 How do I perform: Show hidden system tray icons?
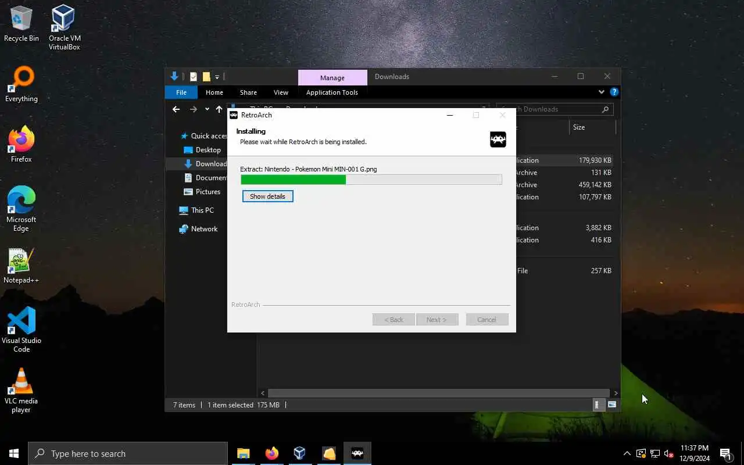click(627, 453)
